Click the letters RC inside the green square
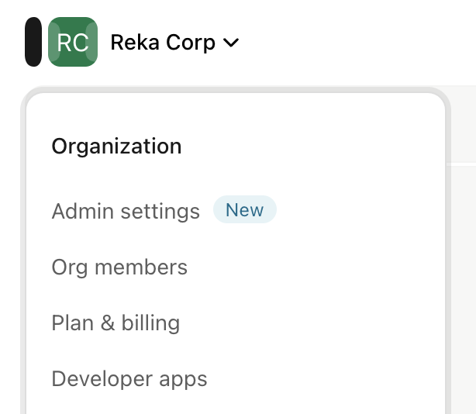This screenshot has width=476, height=414. point(73,43)
